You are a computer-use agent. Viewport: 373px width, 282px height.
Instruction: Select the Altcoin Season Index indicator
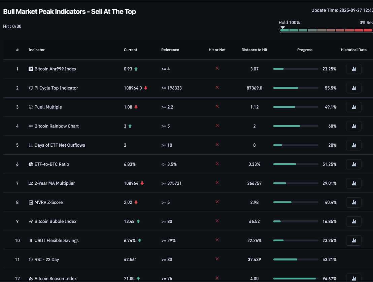(56, 279)
